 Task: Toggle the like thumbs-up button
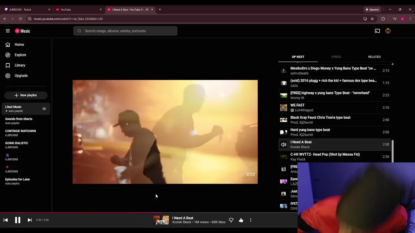(x=241, y=220)
